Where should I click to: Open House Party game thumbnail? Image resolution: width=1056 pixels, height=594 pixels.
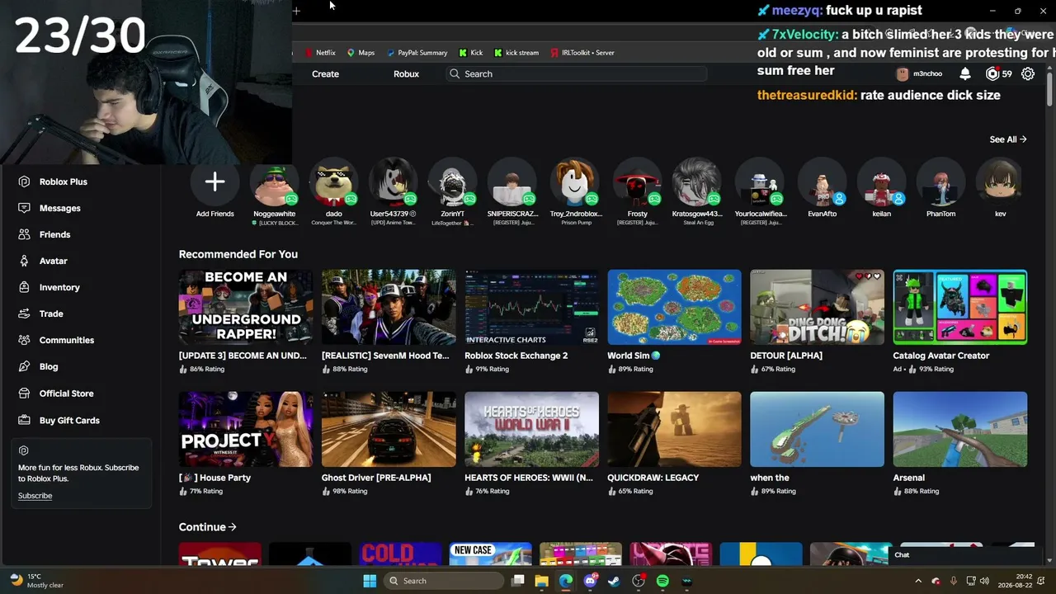coord(246,429)
